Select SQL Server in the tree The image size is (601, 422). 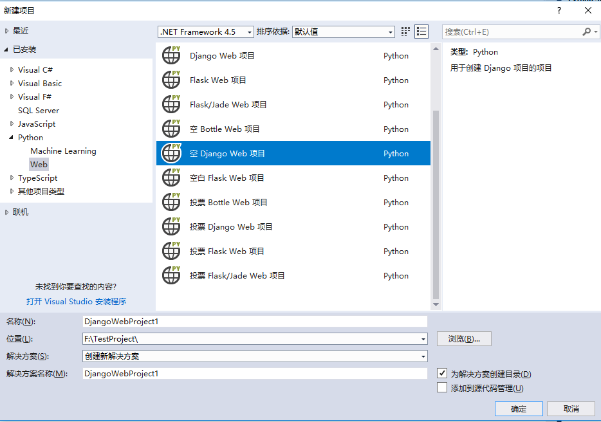39,111
